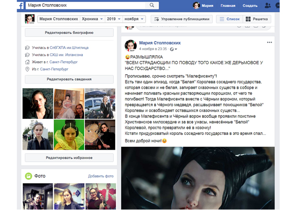
Task: Open the first dark portrait featured photo
Action: pyautogui.click(x=38, y=104)
